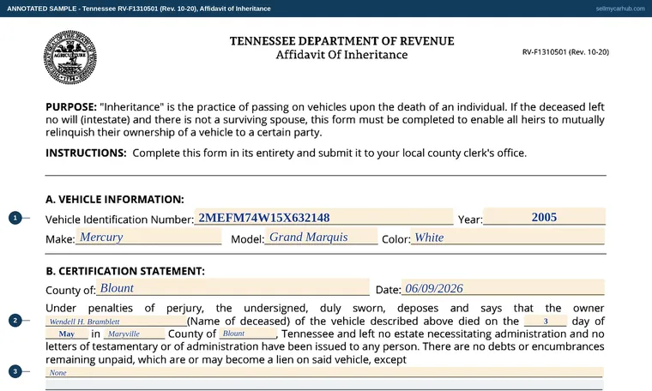
Task: Click the County of field with Blount
Action: click(x=232, y=287)
